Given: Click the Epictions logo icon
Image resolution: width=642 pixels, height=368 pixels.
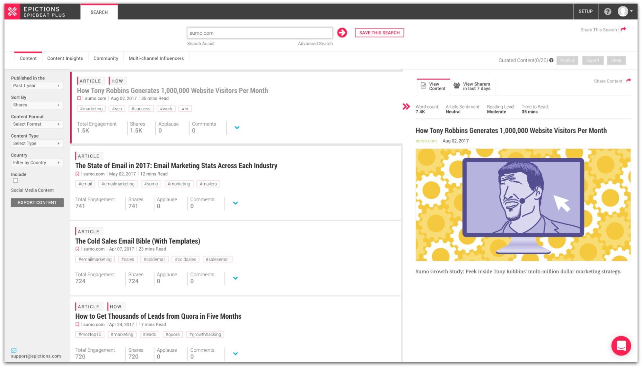Looking at the screenshot, I should click(12, 12).
